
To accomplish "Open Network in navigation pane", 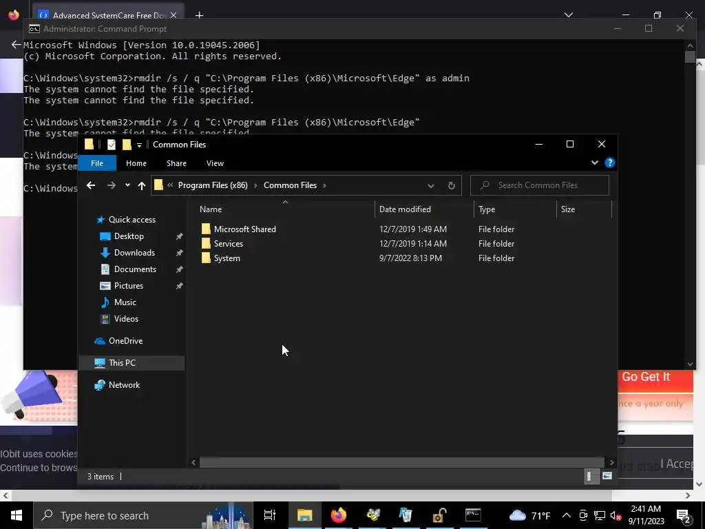I will coord(124,385).
